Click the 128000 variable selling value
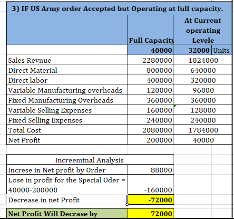Viewport: 234px width, 219px height. point(203,110)
